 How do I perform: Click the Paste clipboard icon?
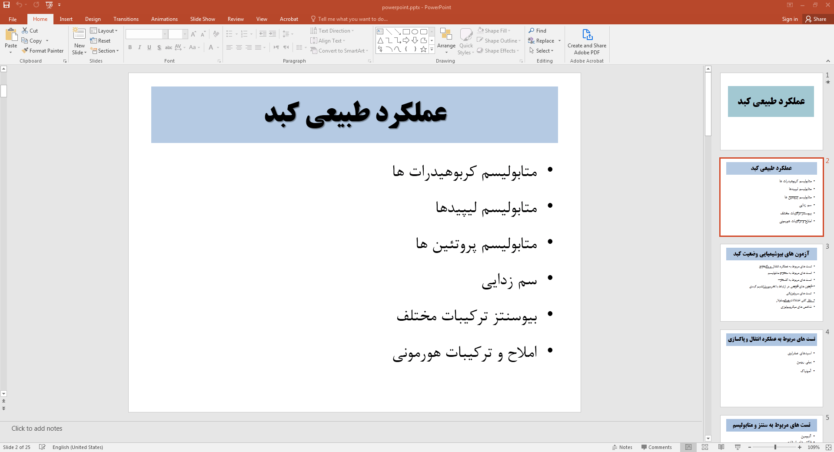(11, 36)
